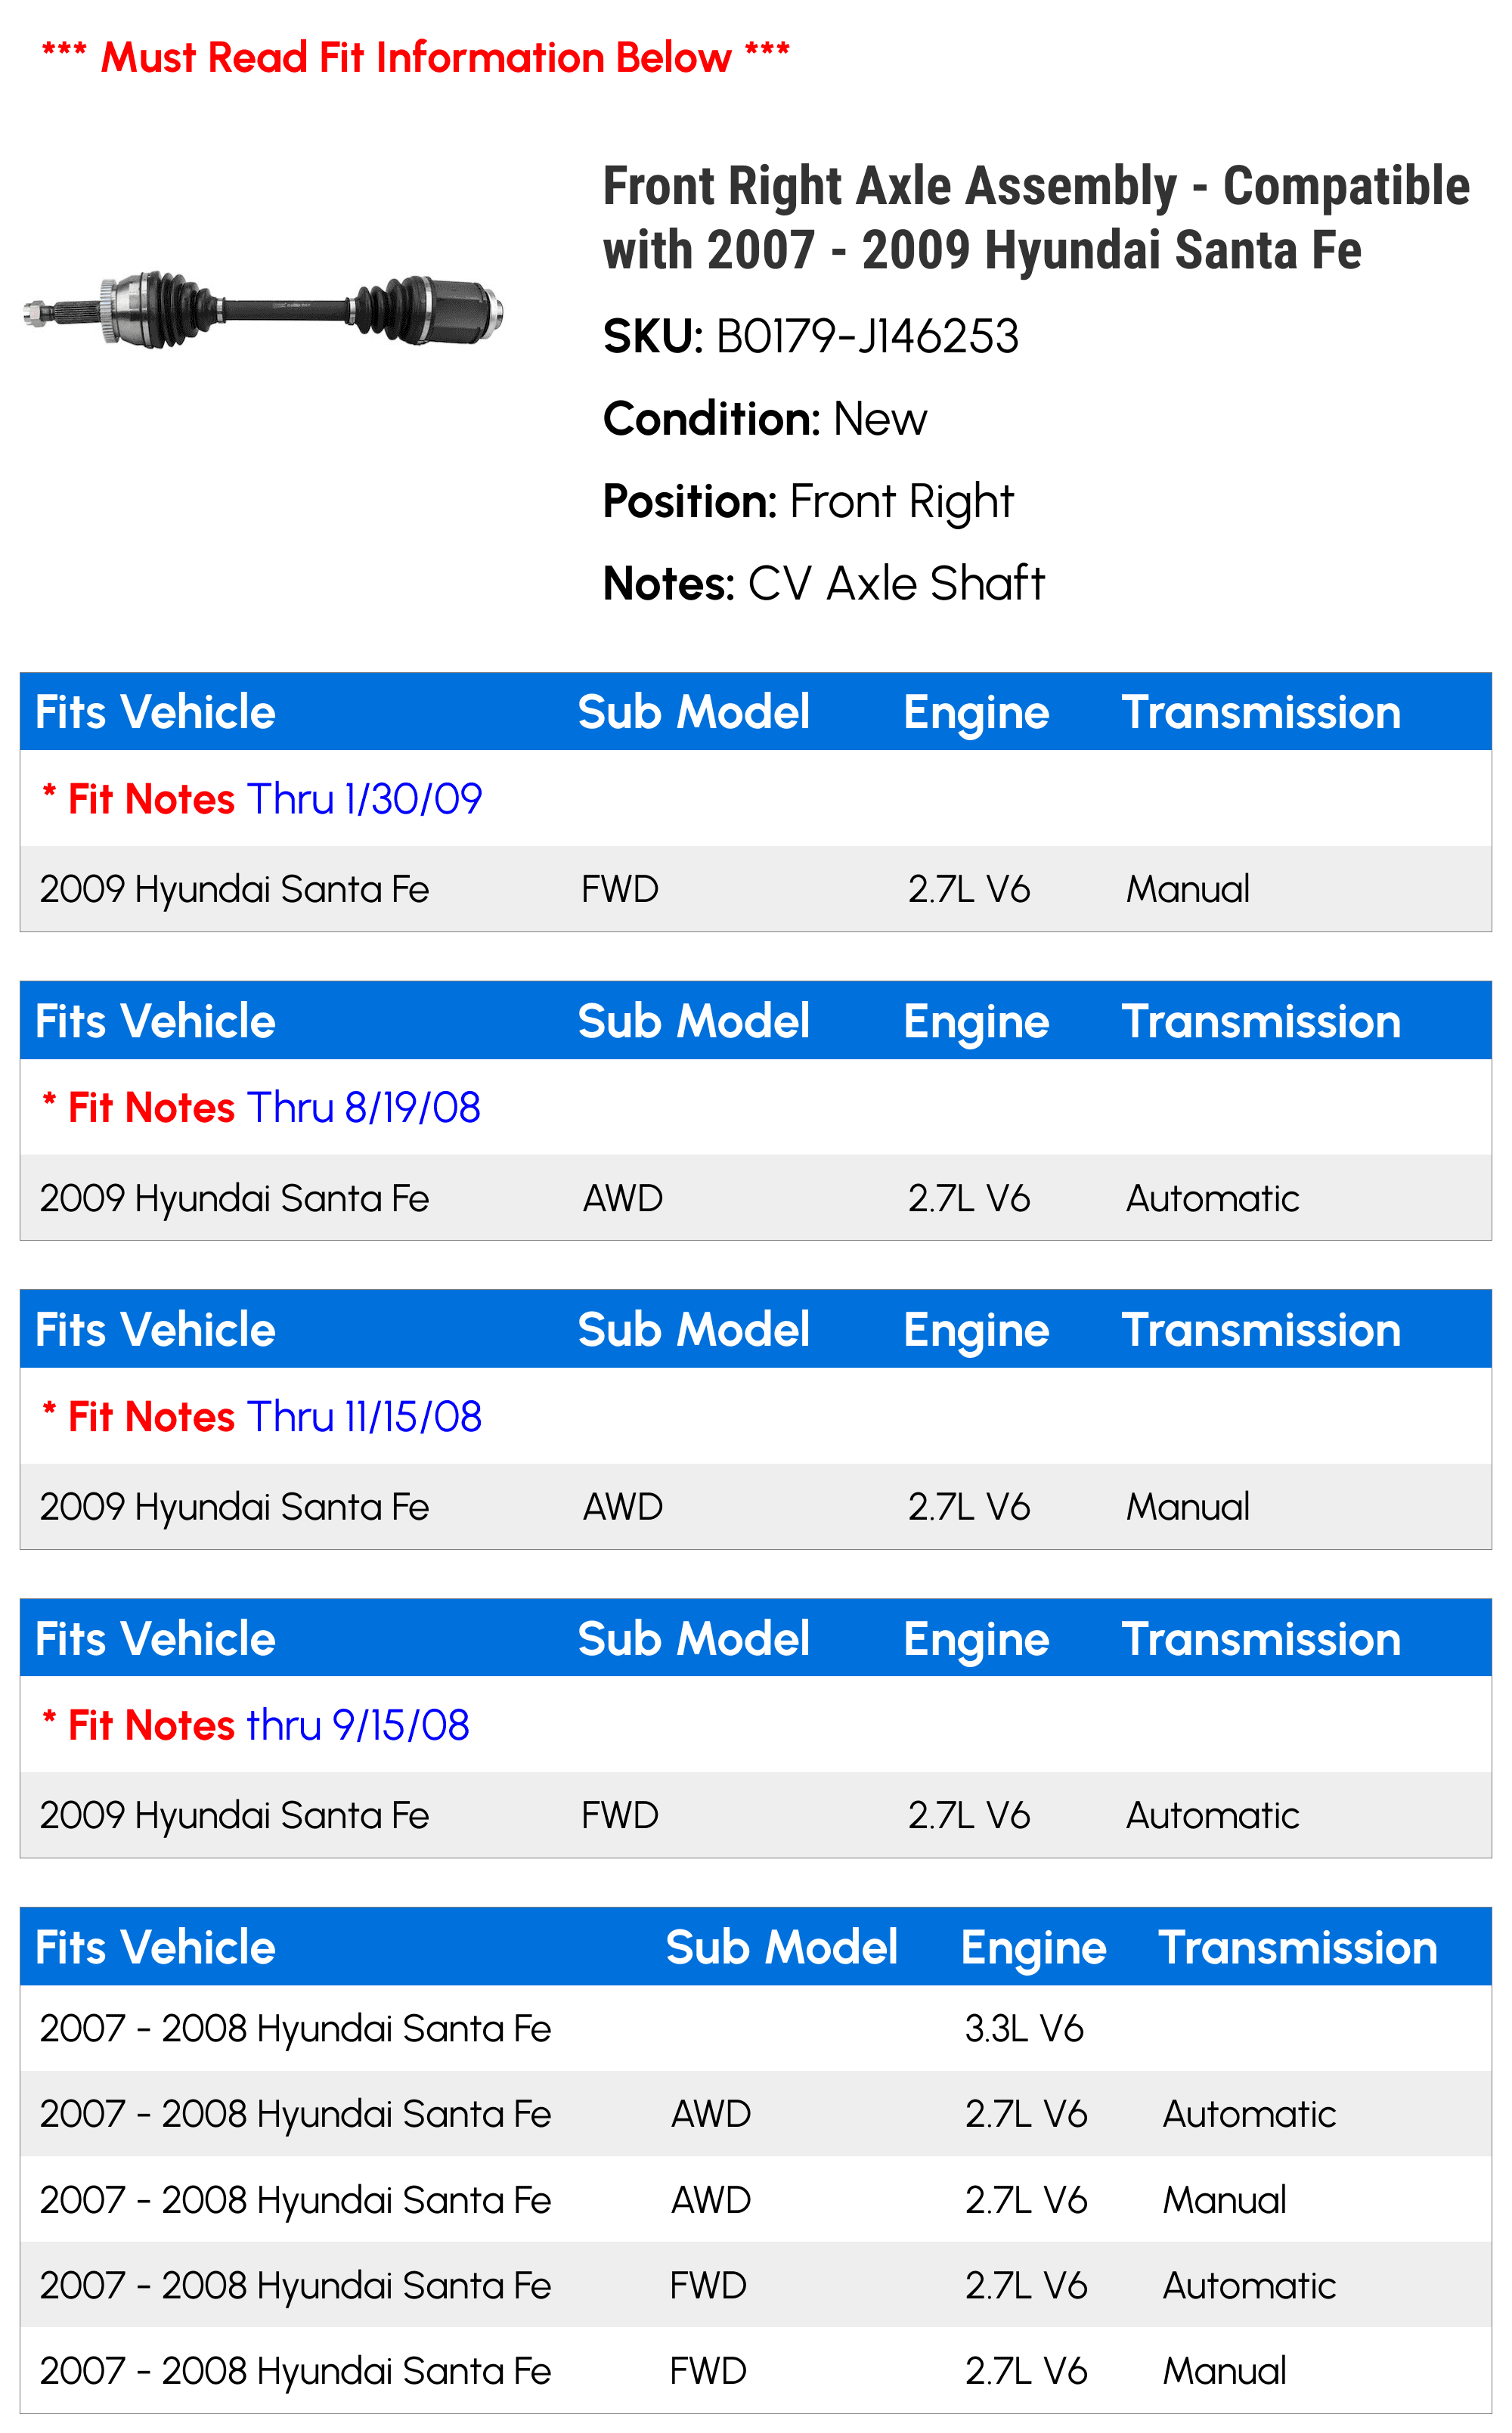Select the 2007-2008 FWD 2.7L V6 Manual row
This screenshot has width=1512, height=2433.
tap(756, 2370)
